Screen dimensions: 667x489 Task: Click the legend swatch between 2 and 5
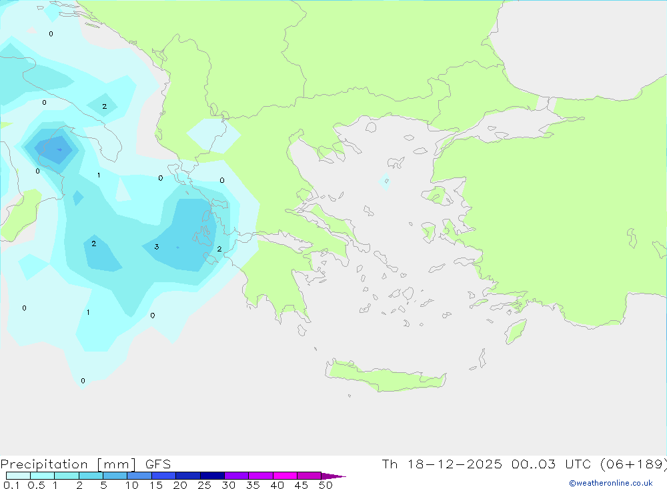(91, 476)
